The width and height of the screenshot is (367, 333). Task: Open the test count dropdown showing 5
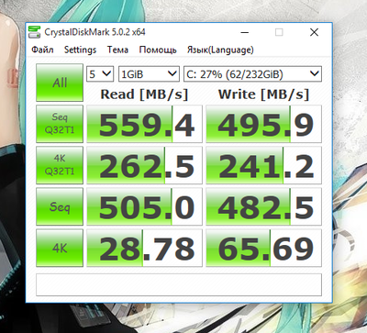pos(100,74)
